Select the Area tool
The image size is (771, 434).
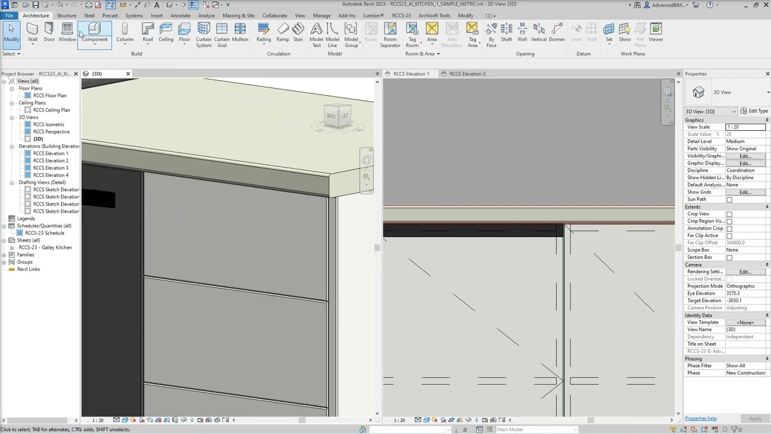tap(432, 34)
